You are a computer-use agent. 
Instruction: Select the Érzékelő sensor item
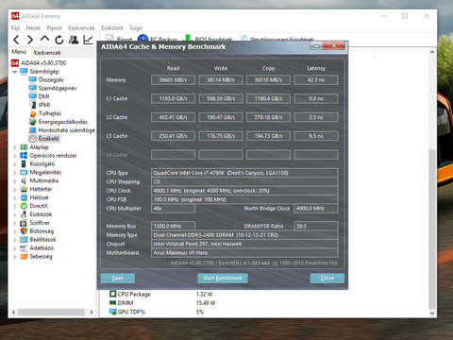click(44, 139)
